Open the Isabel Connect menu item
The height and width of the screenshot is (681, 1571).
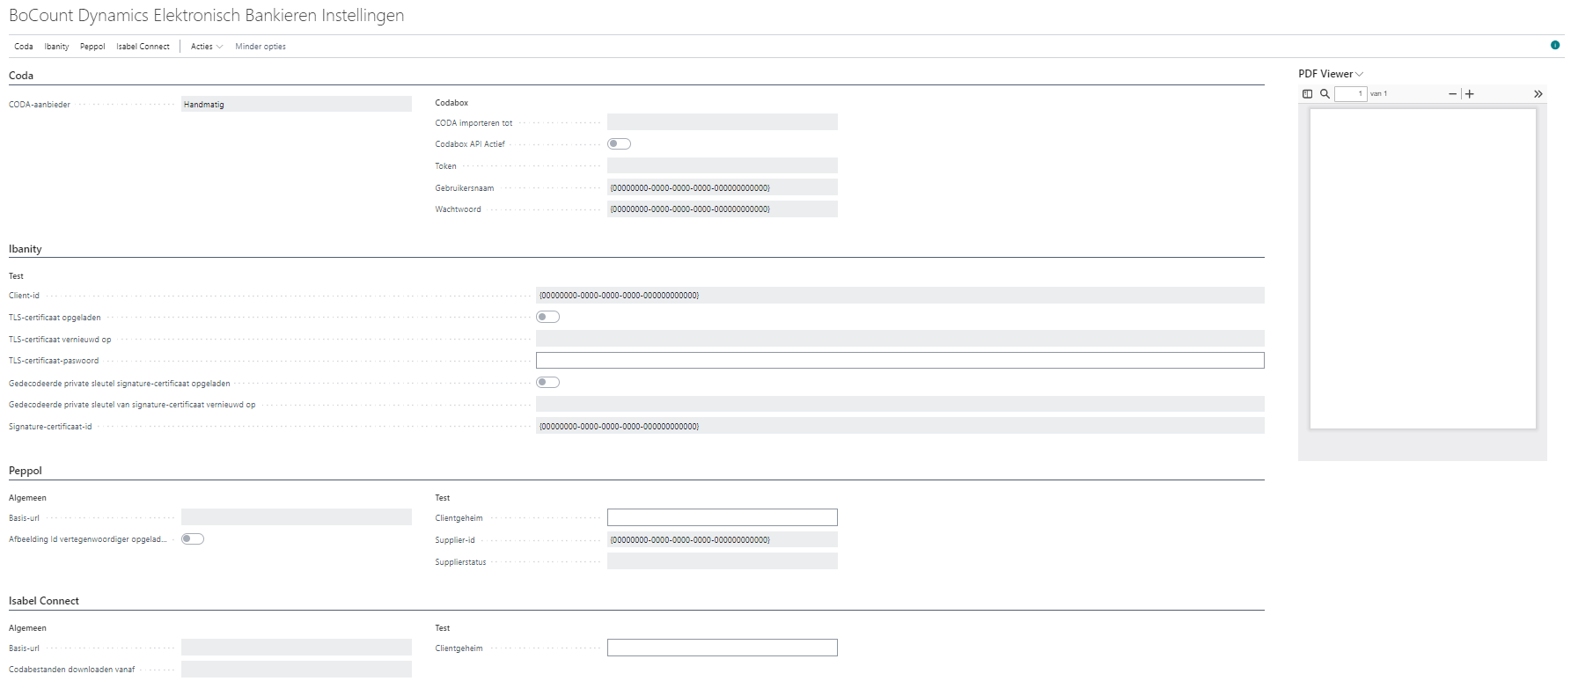click(x=143, y=47)
